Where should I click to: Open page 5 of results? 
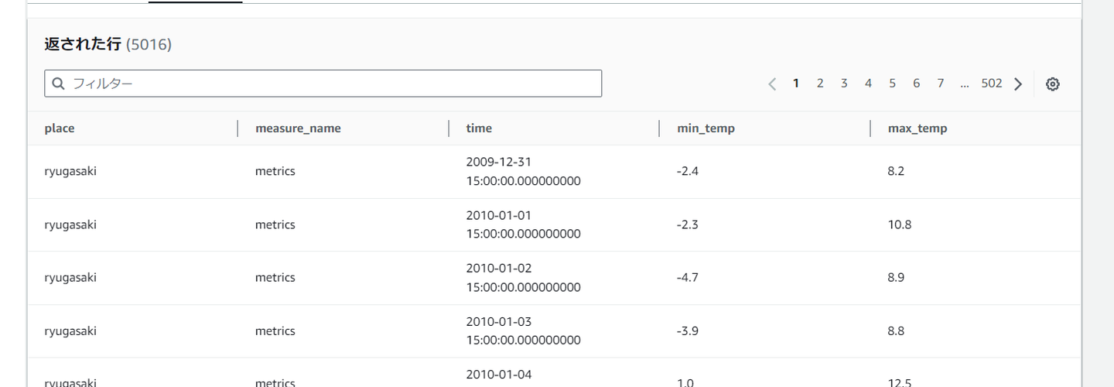892,84
